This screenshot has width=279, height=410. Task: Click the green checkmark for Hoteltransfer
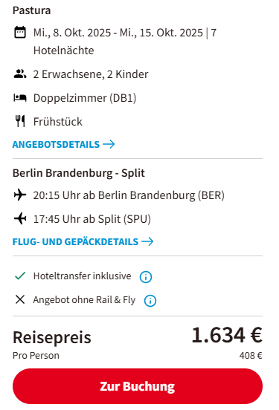[x=20, y=276]
